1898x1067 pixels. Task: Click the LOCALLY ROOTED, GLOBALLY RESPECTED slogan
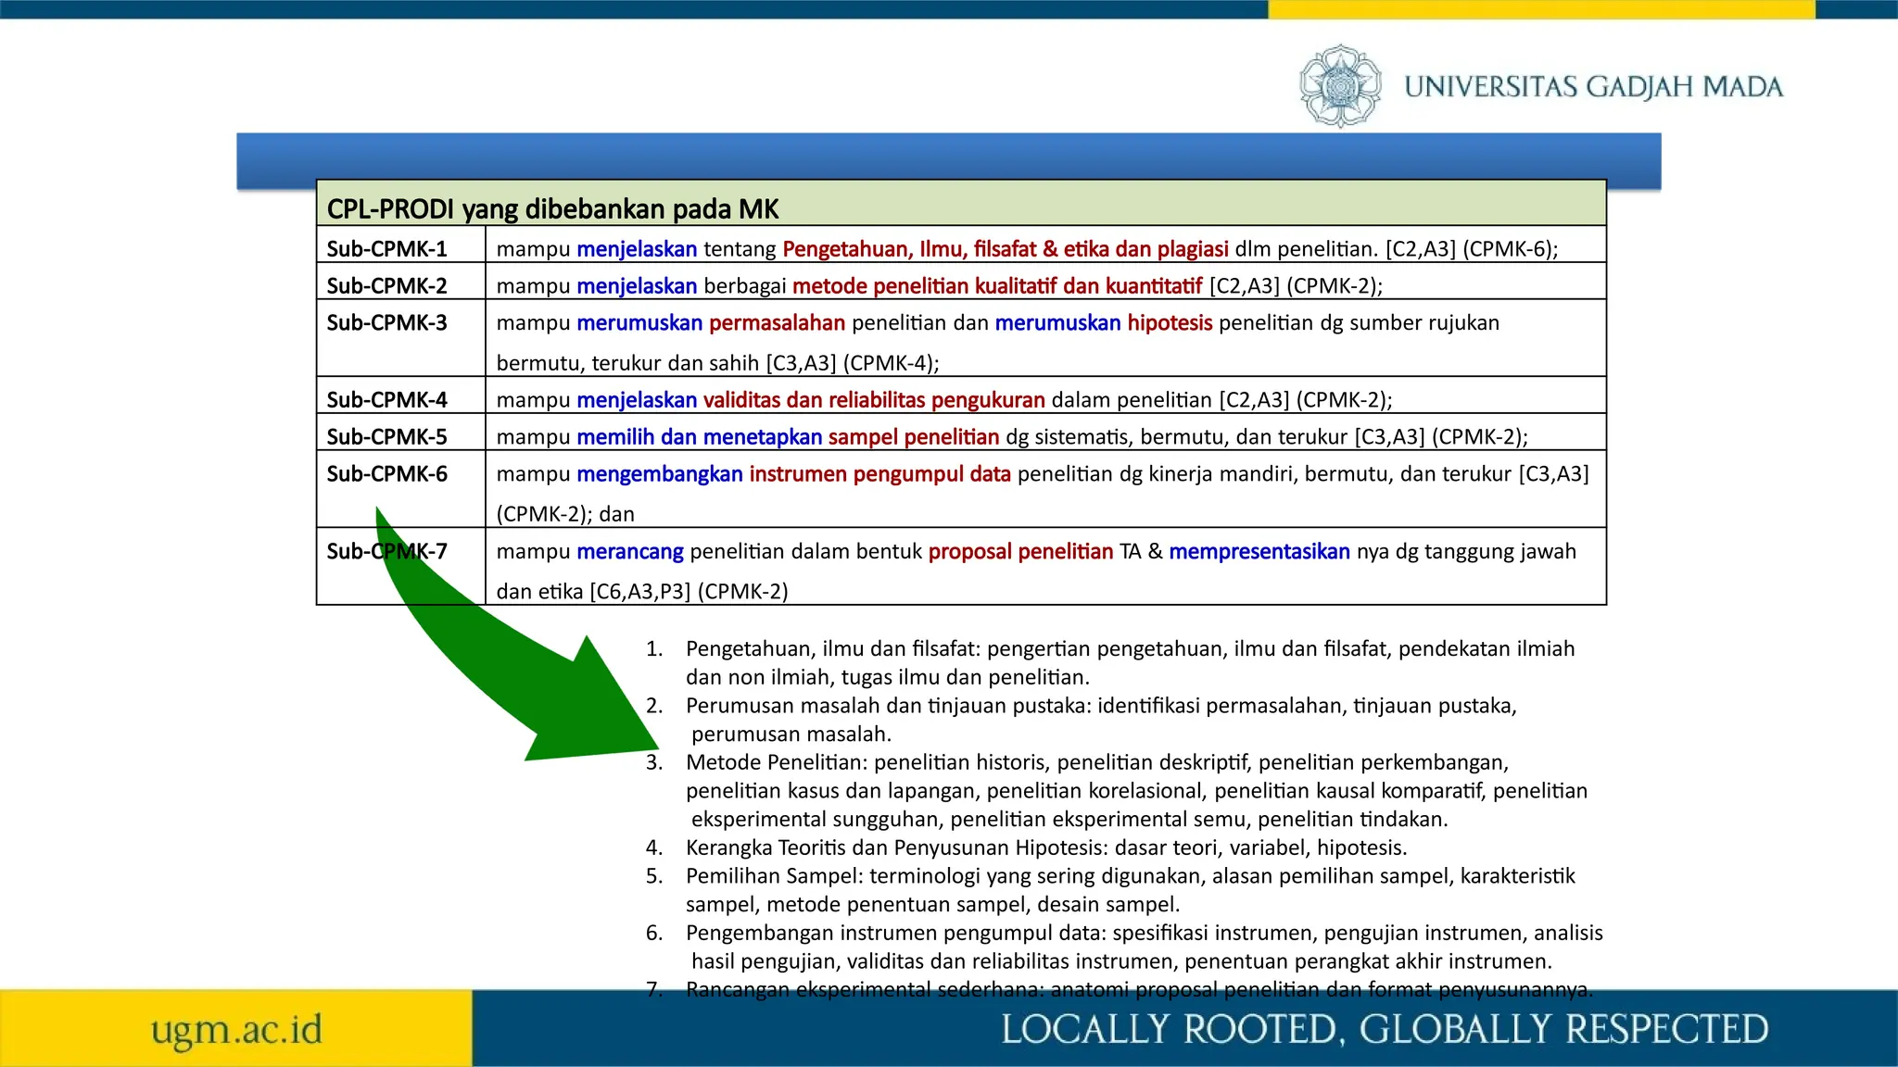(x=1385, y=1029)
